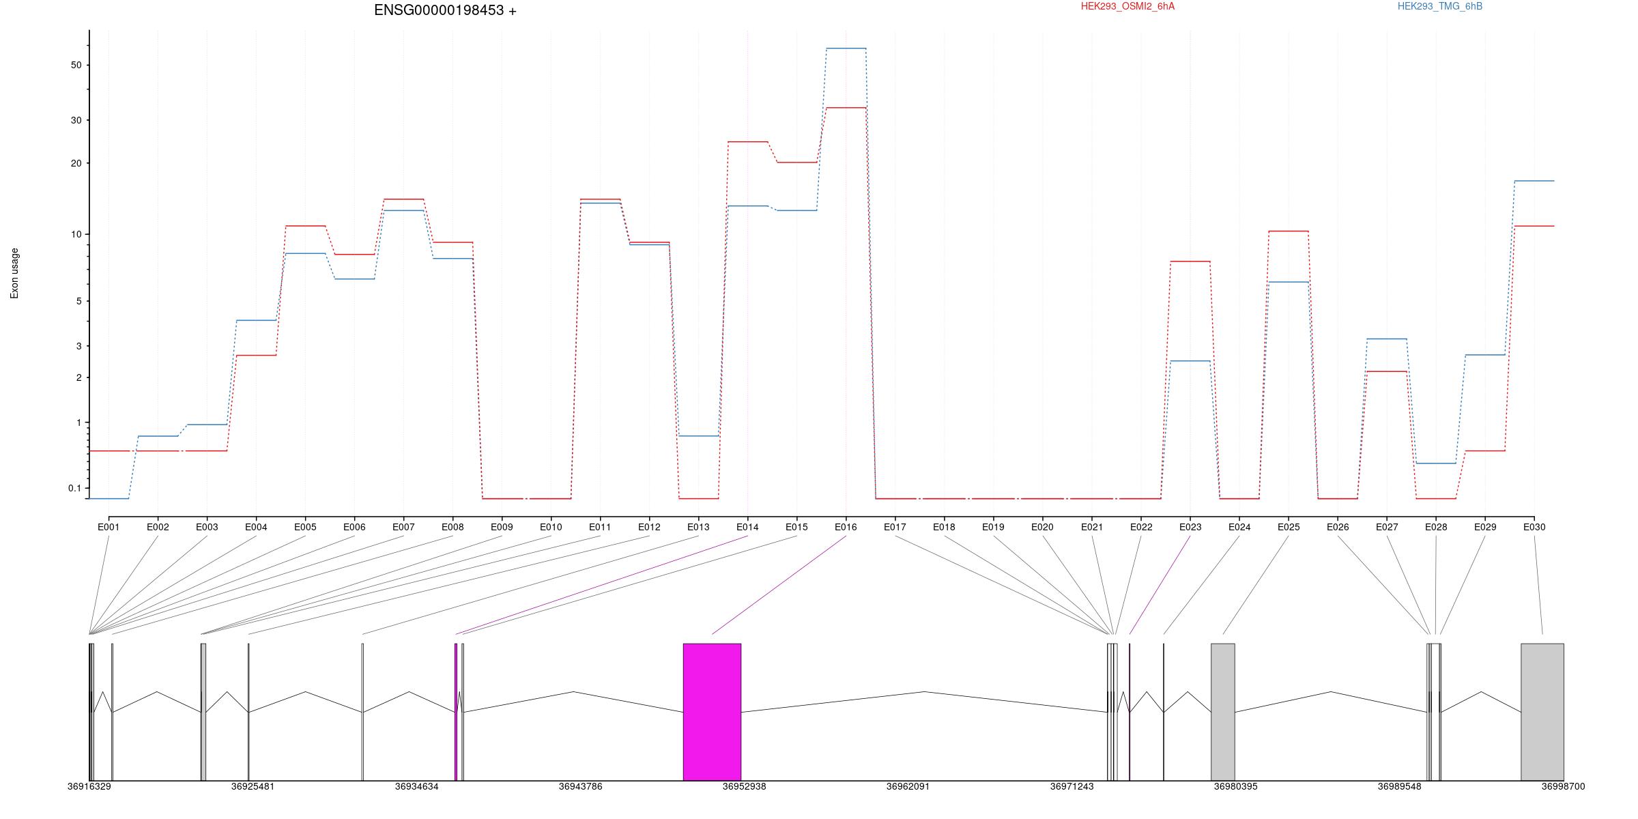Click exon label E007
The height and width of the screenshot is (819, 1638).
point(403,527)
